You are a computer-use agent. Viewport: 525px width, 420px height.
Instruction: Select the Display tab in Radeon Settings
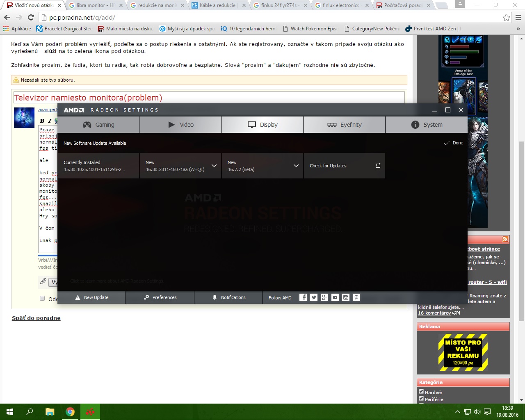point(262,125)
